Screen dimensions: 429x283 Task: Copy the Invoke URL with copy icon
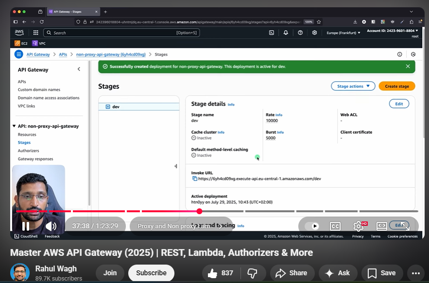click(194, 178)
